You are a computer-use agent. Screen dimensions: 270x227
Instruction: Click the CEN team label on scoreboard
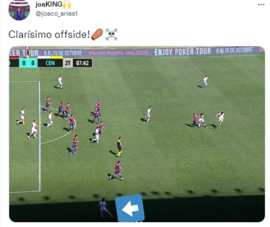[x=50, y=63]
